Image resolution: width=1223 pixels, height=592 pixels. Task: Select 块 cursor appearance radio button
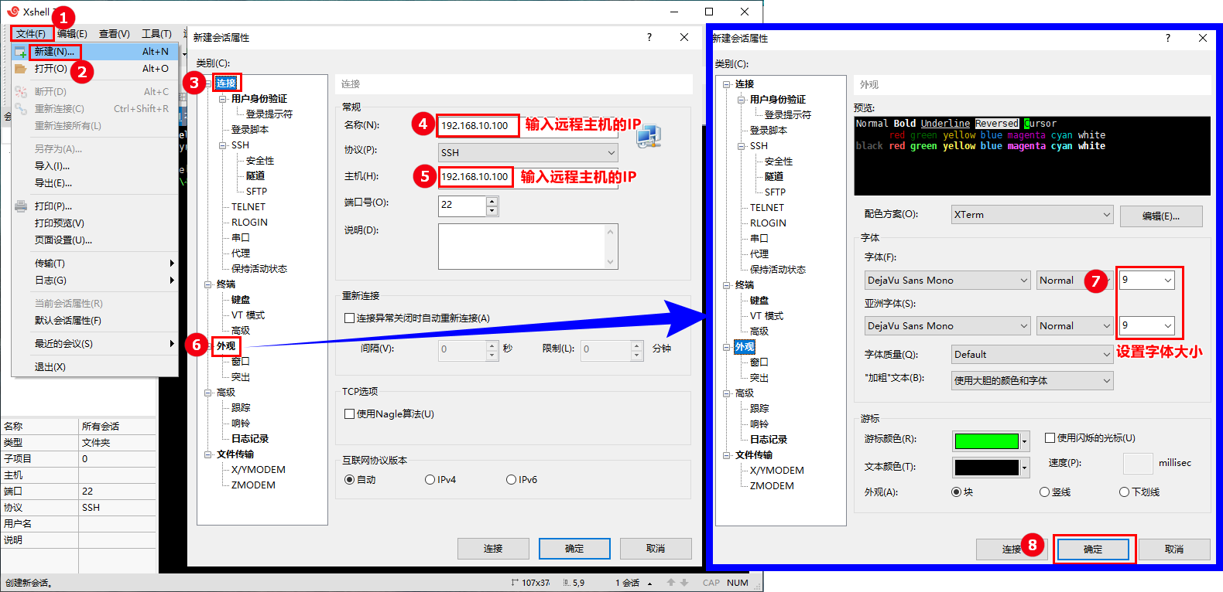coord(957,492)
